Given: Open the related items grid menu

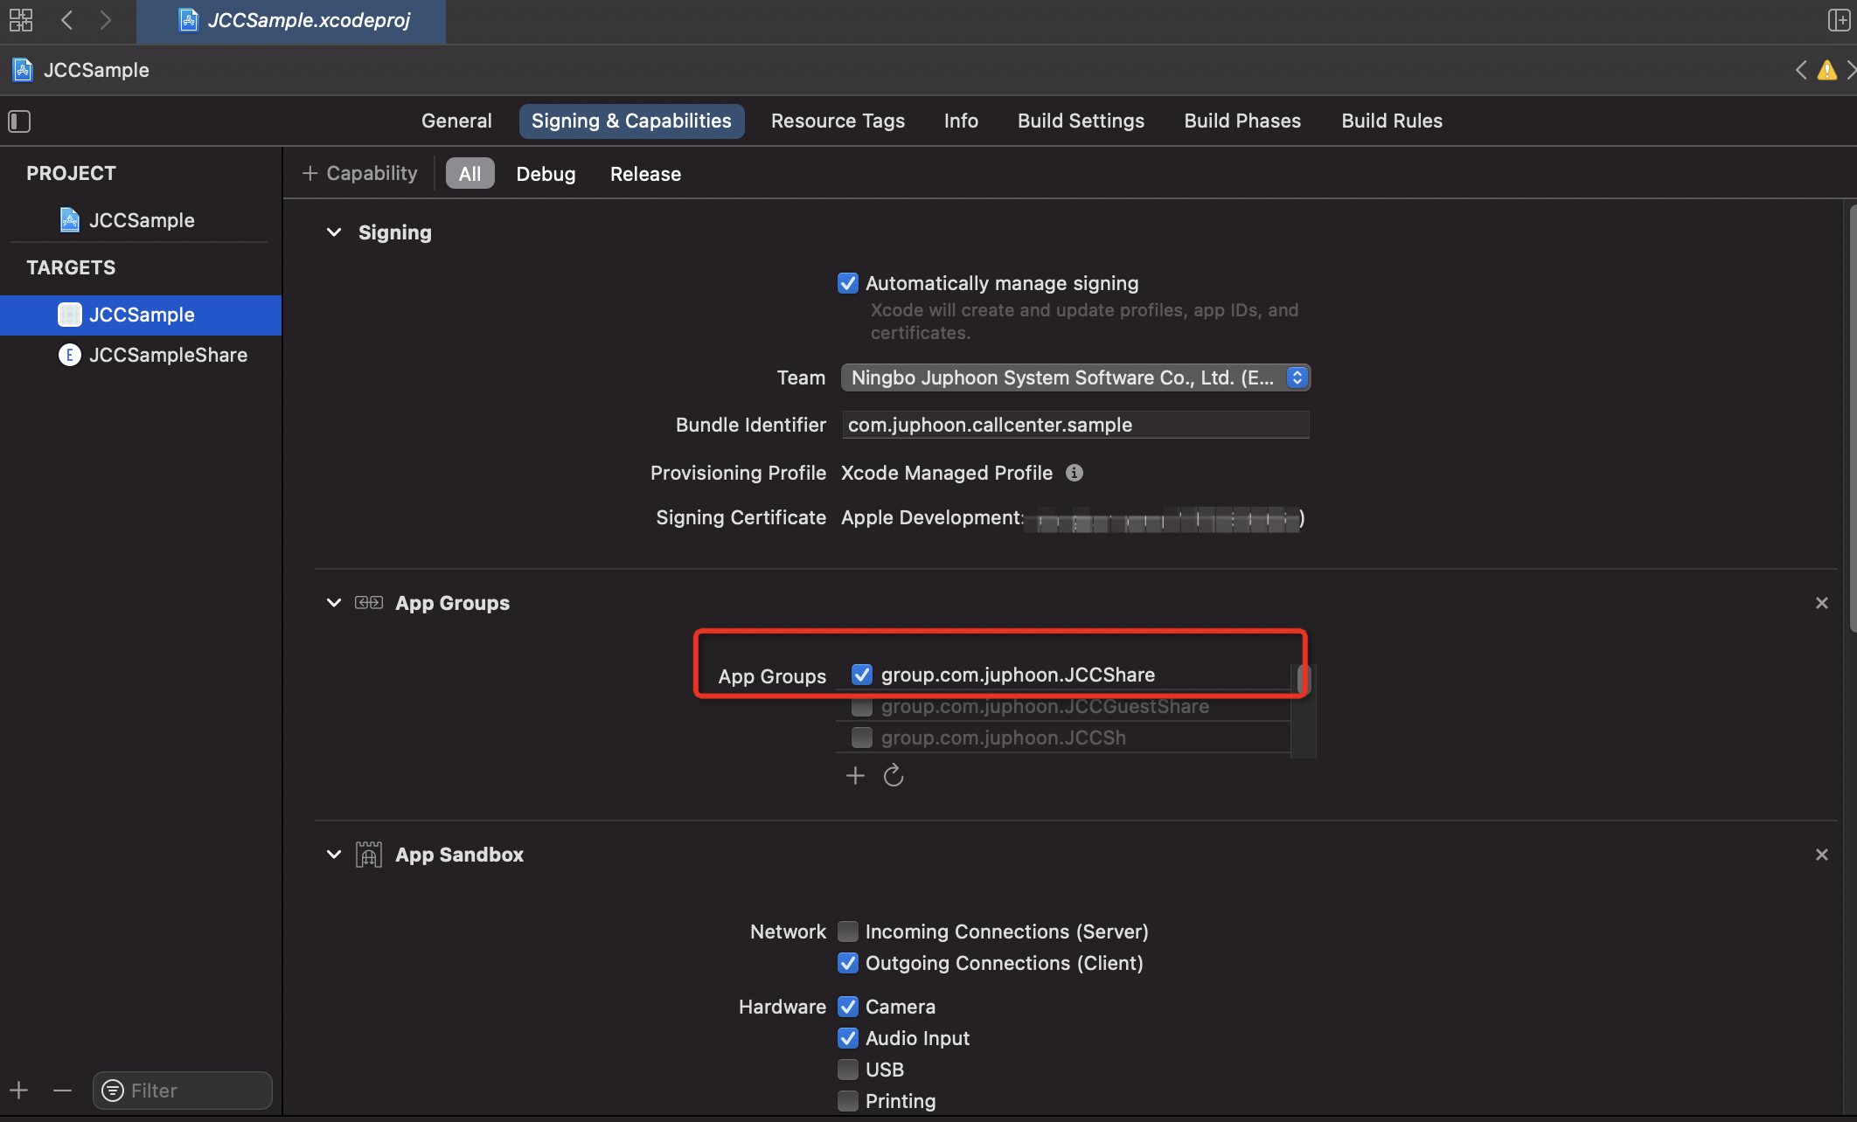Looking at the screenshot, I should (x=21, y=20).
